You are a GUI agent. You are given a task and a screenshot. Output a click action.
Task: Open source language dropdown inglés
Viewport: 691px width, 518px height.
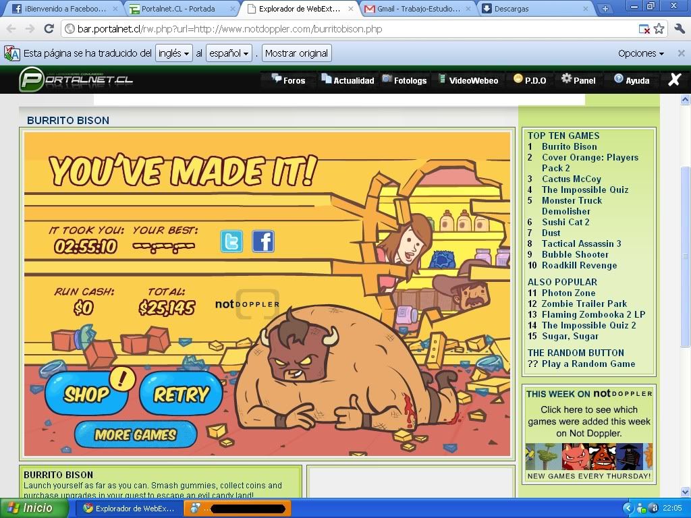[x=173, y=53]
